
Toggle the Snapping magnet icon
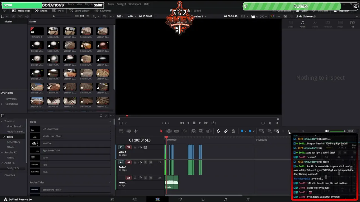pos(219,131)
